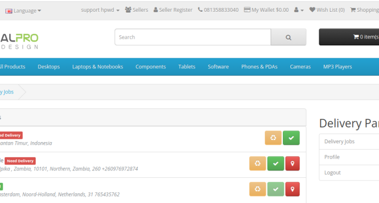Image resolution: width=379 pixels, height=203 pixels.
Task: Click orange recycle button for Indonesia job
Action: 273,138
